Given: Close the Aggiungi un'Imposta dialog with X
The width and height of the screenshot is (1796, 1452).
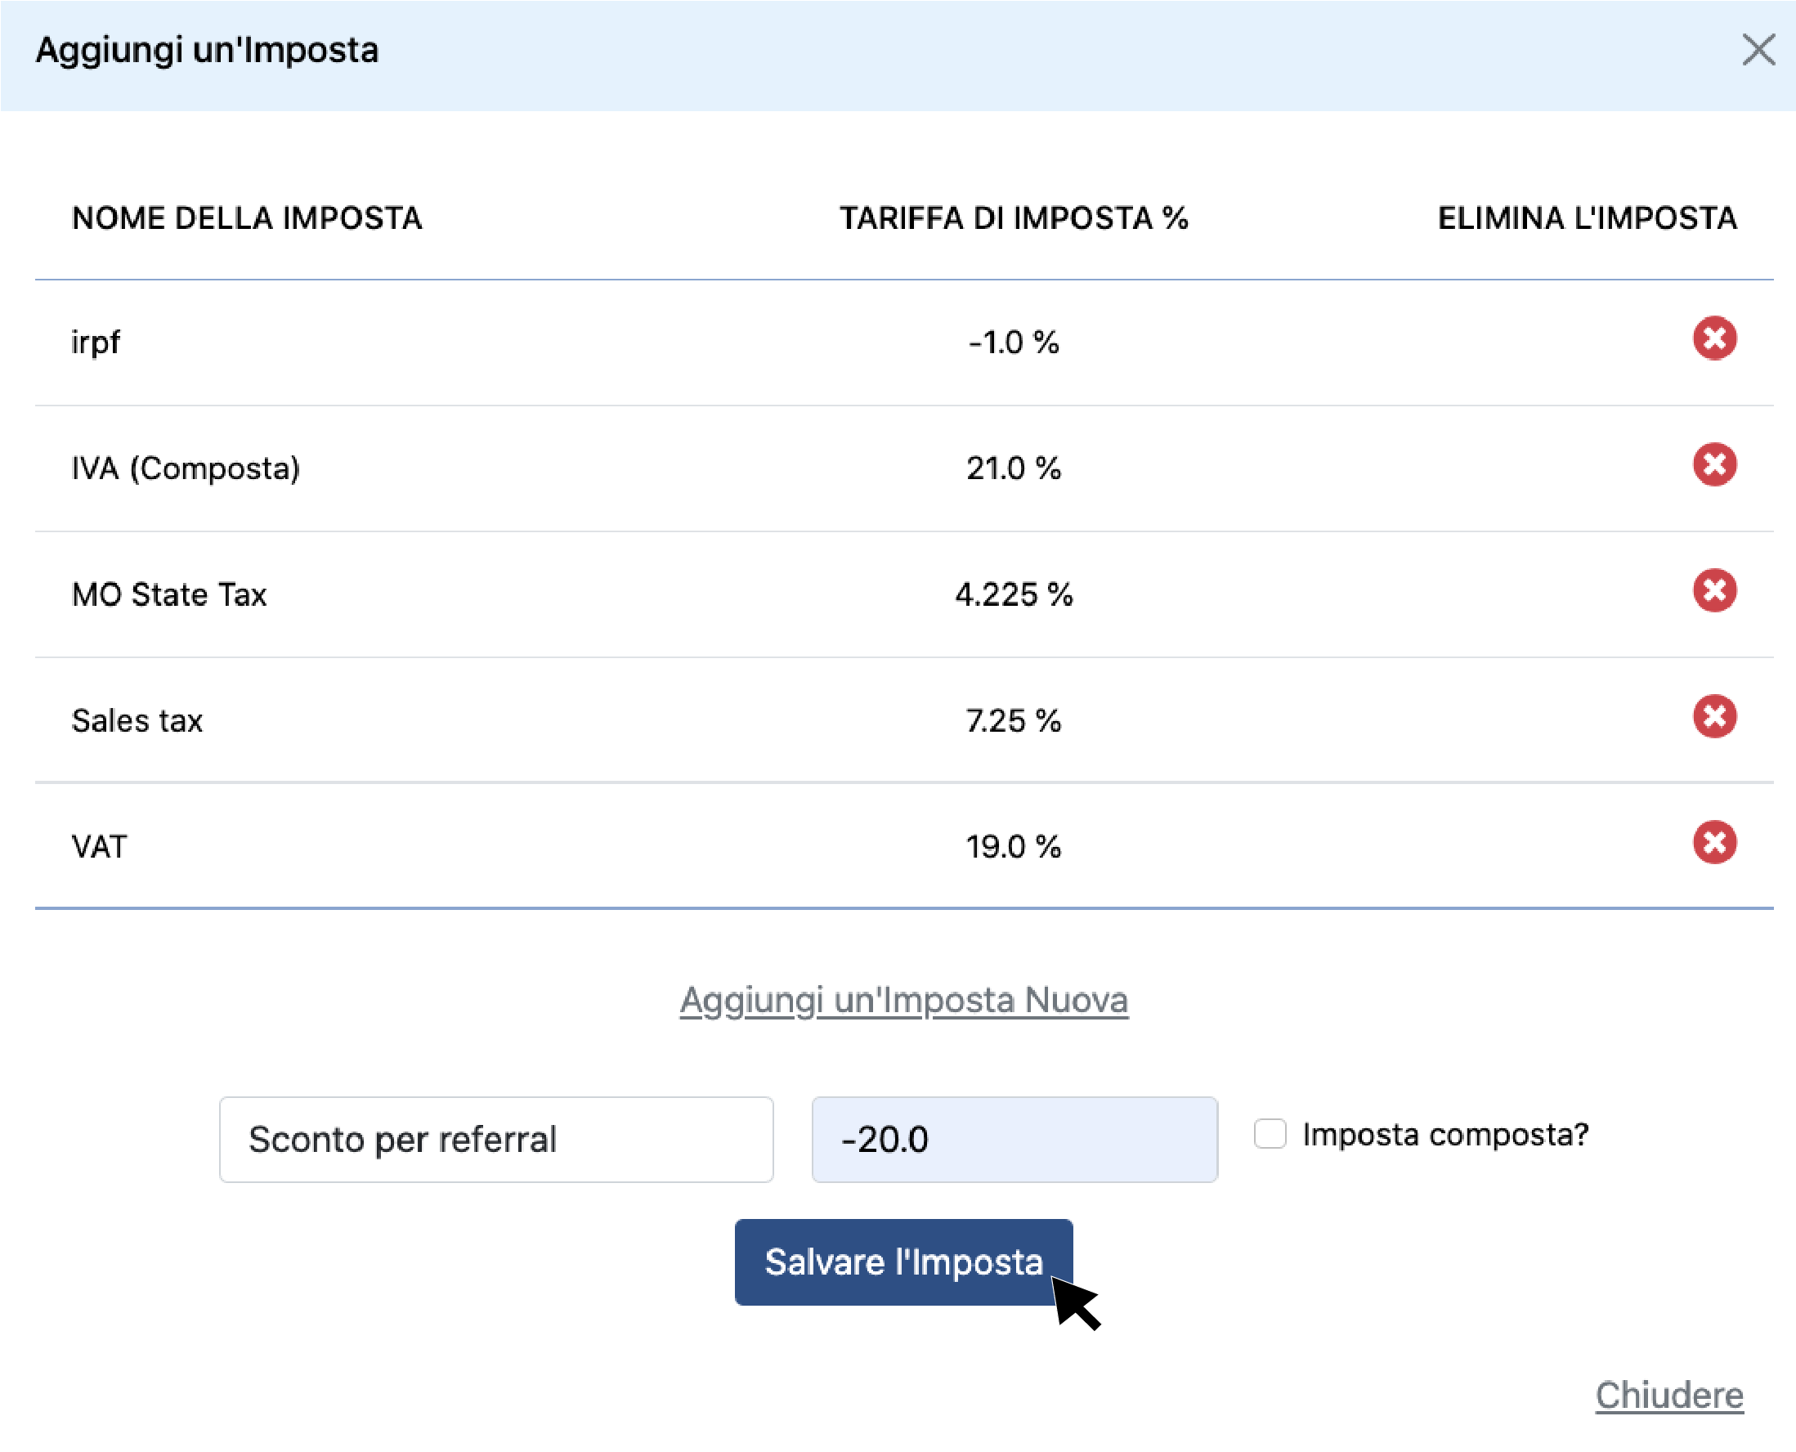Looking at the screenshot, I should [x=1758, y=50].
